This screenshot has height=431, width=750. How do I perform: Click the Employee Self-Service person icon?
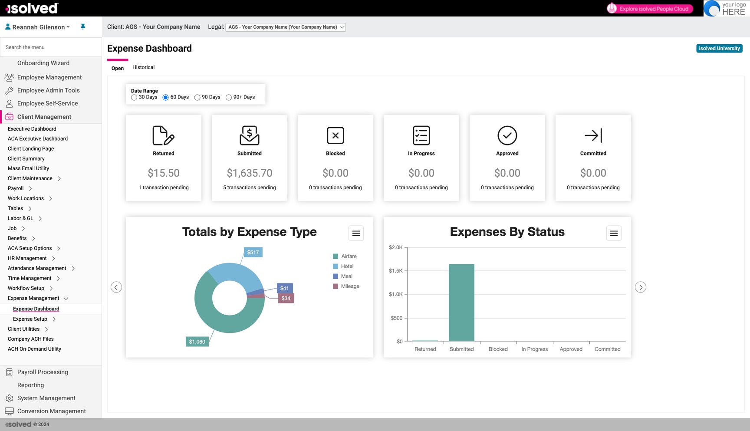[x=9, y=103]
